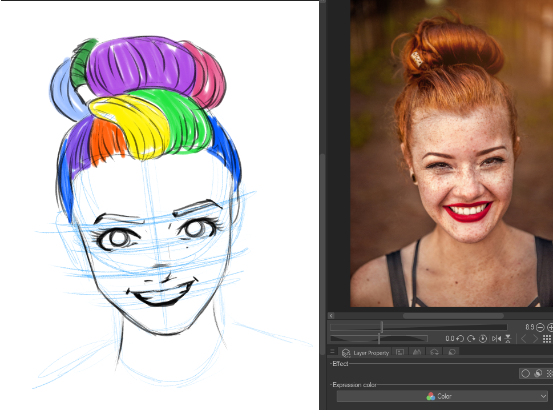Click the scroll left arrow under reference image
This screenshot has width=553, height=410.
coord(331,315)
